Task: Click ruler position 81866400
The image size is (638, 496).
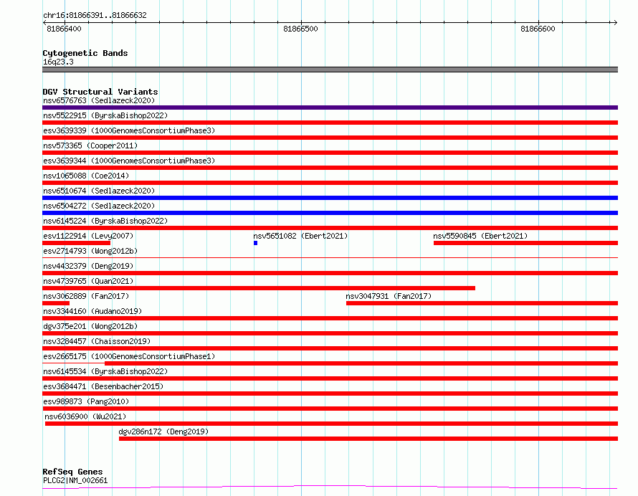Action: (x=64, y=29)
